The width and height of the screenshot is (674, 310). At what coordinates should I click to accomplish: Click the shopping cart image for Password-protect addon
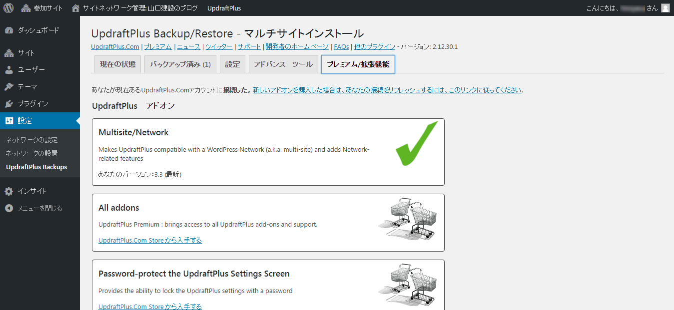click(x=408, y=286)
